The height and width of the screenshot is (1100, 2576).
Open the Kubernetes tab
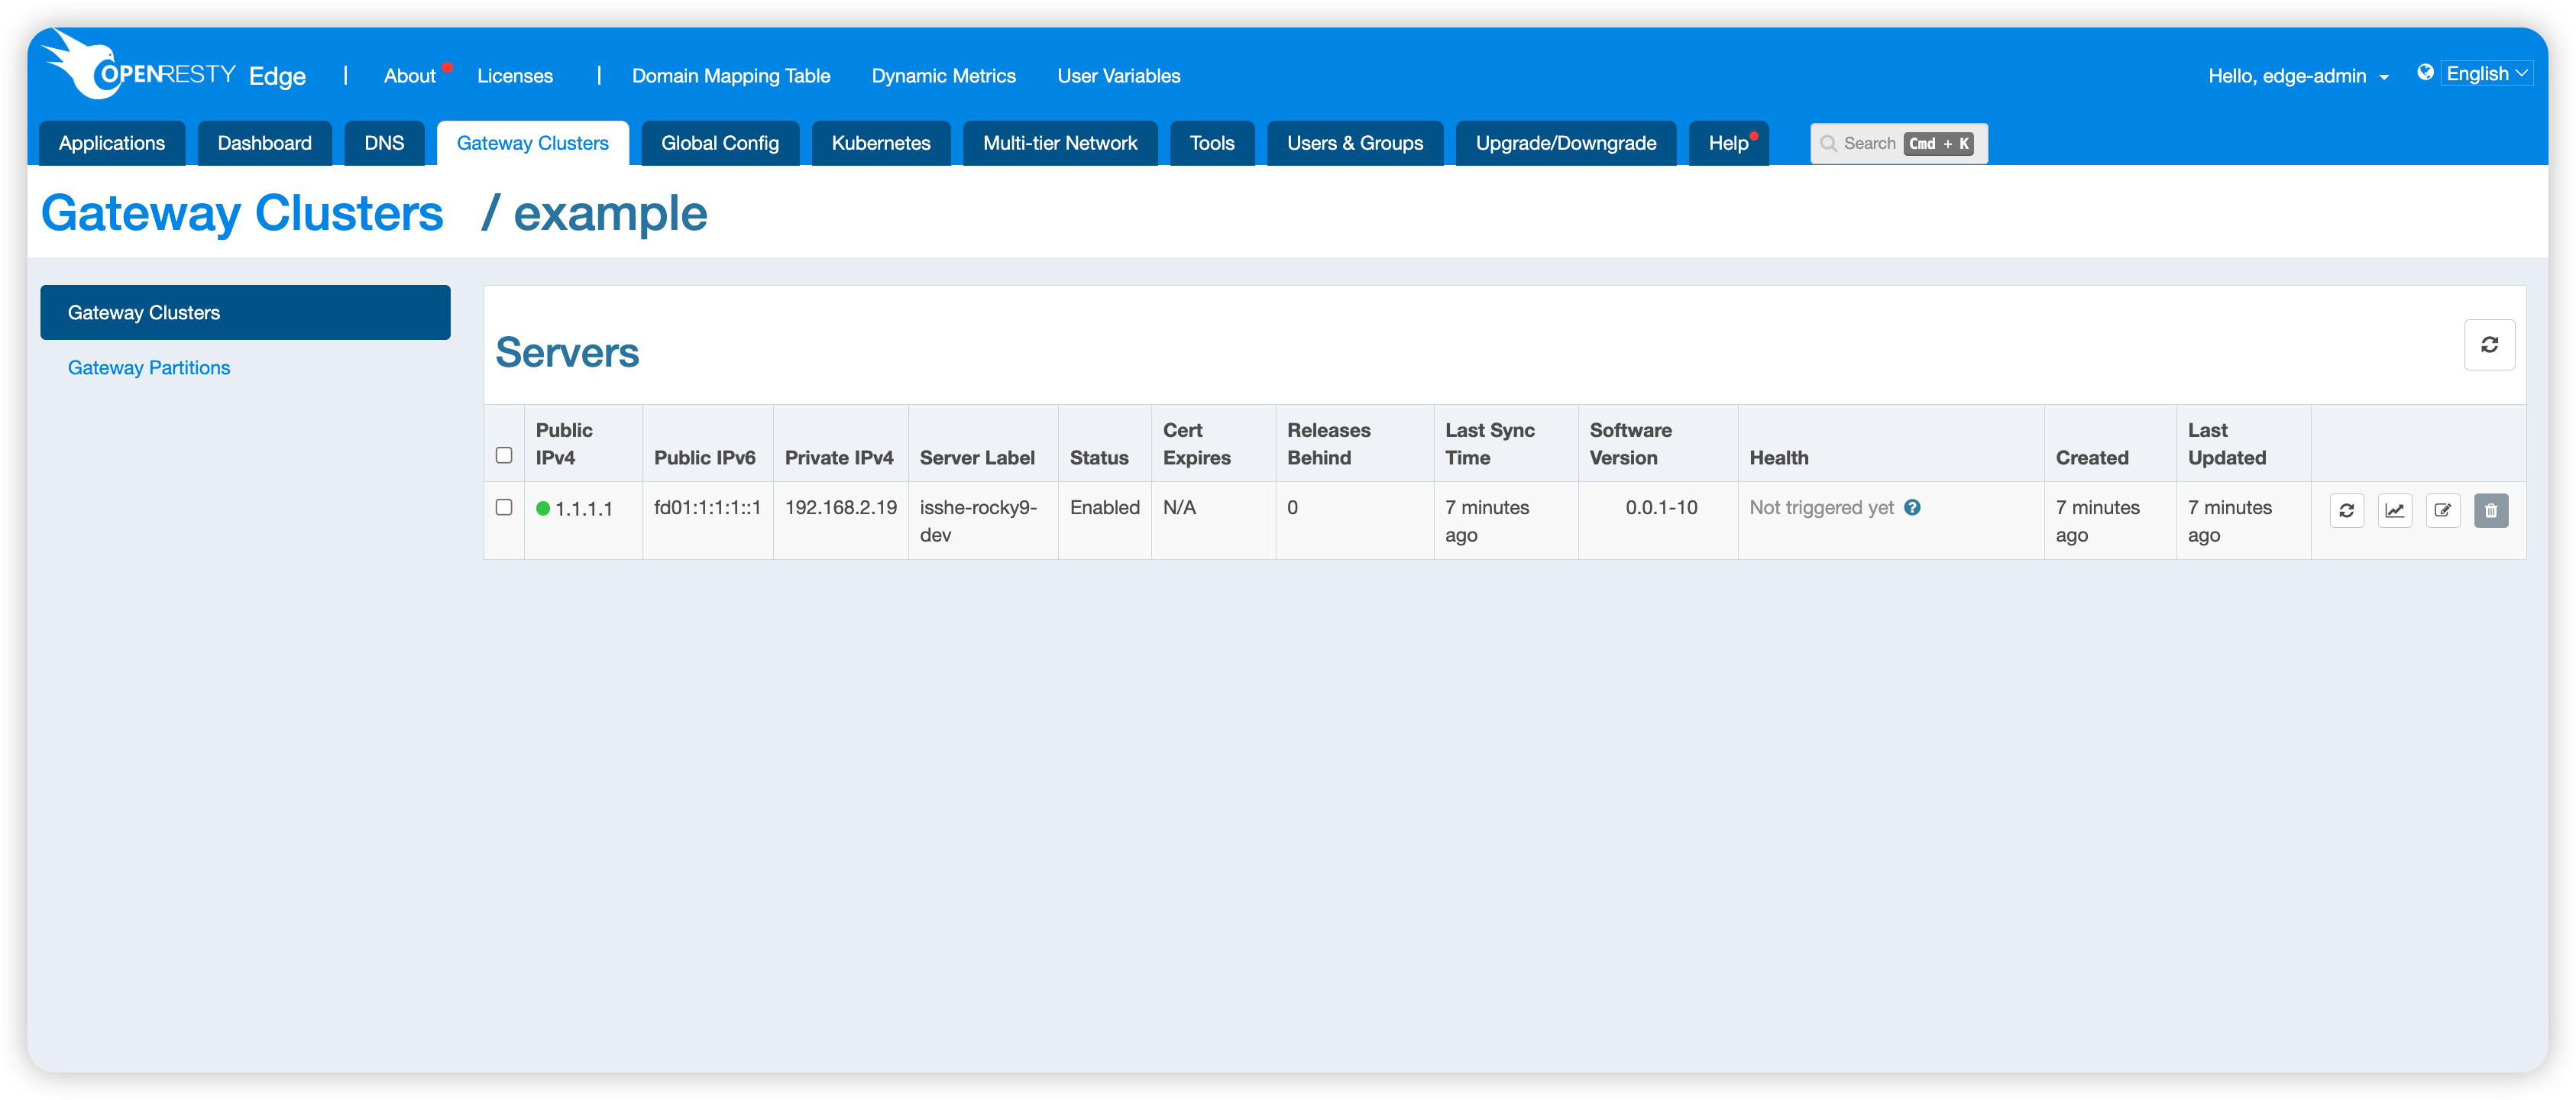tap(880, 143)
